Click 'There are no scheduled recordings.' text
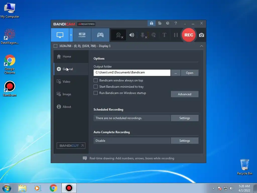 pyautogui.click(x=119, y=118)
